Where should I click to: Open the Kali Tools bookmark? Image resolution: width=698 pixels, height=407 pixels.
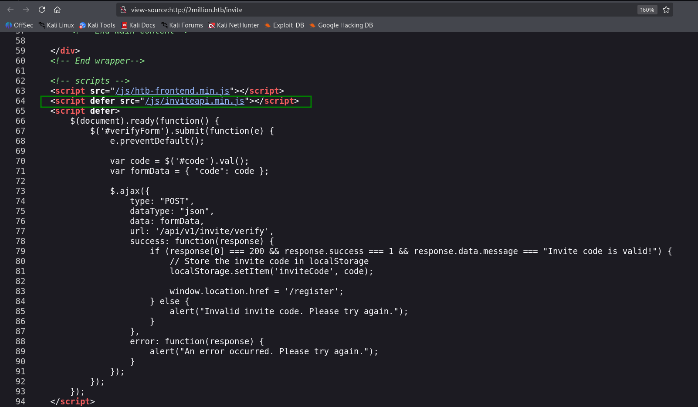(97, 25)
